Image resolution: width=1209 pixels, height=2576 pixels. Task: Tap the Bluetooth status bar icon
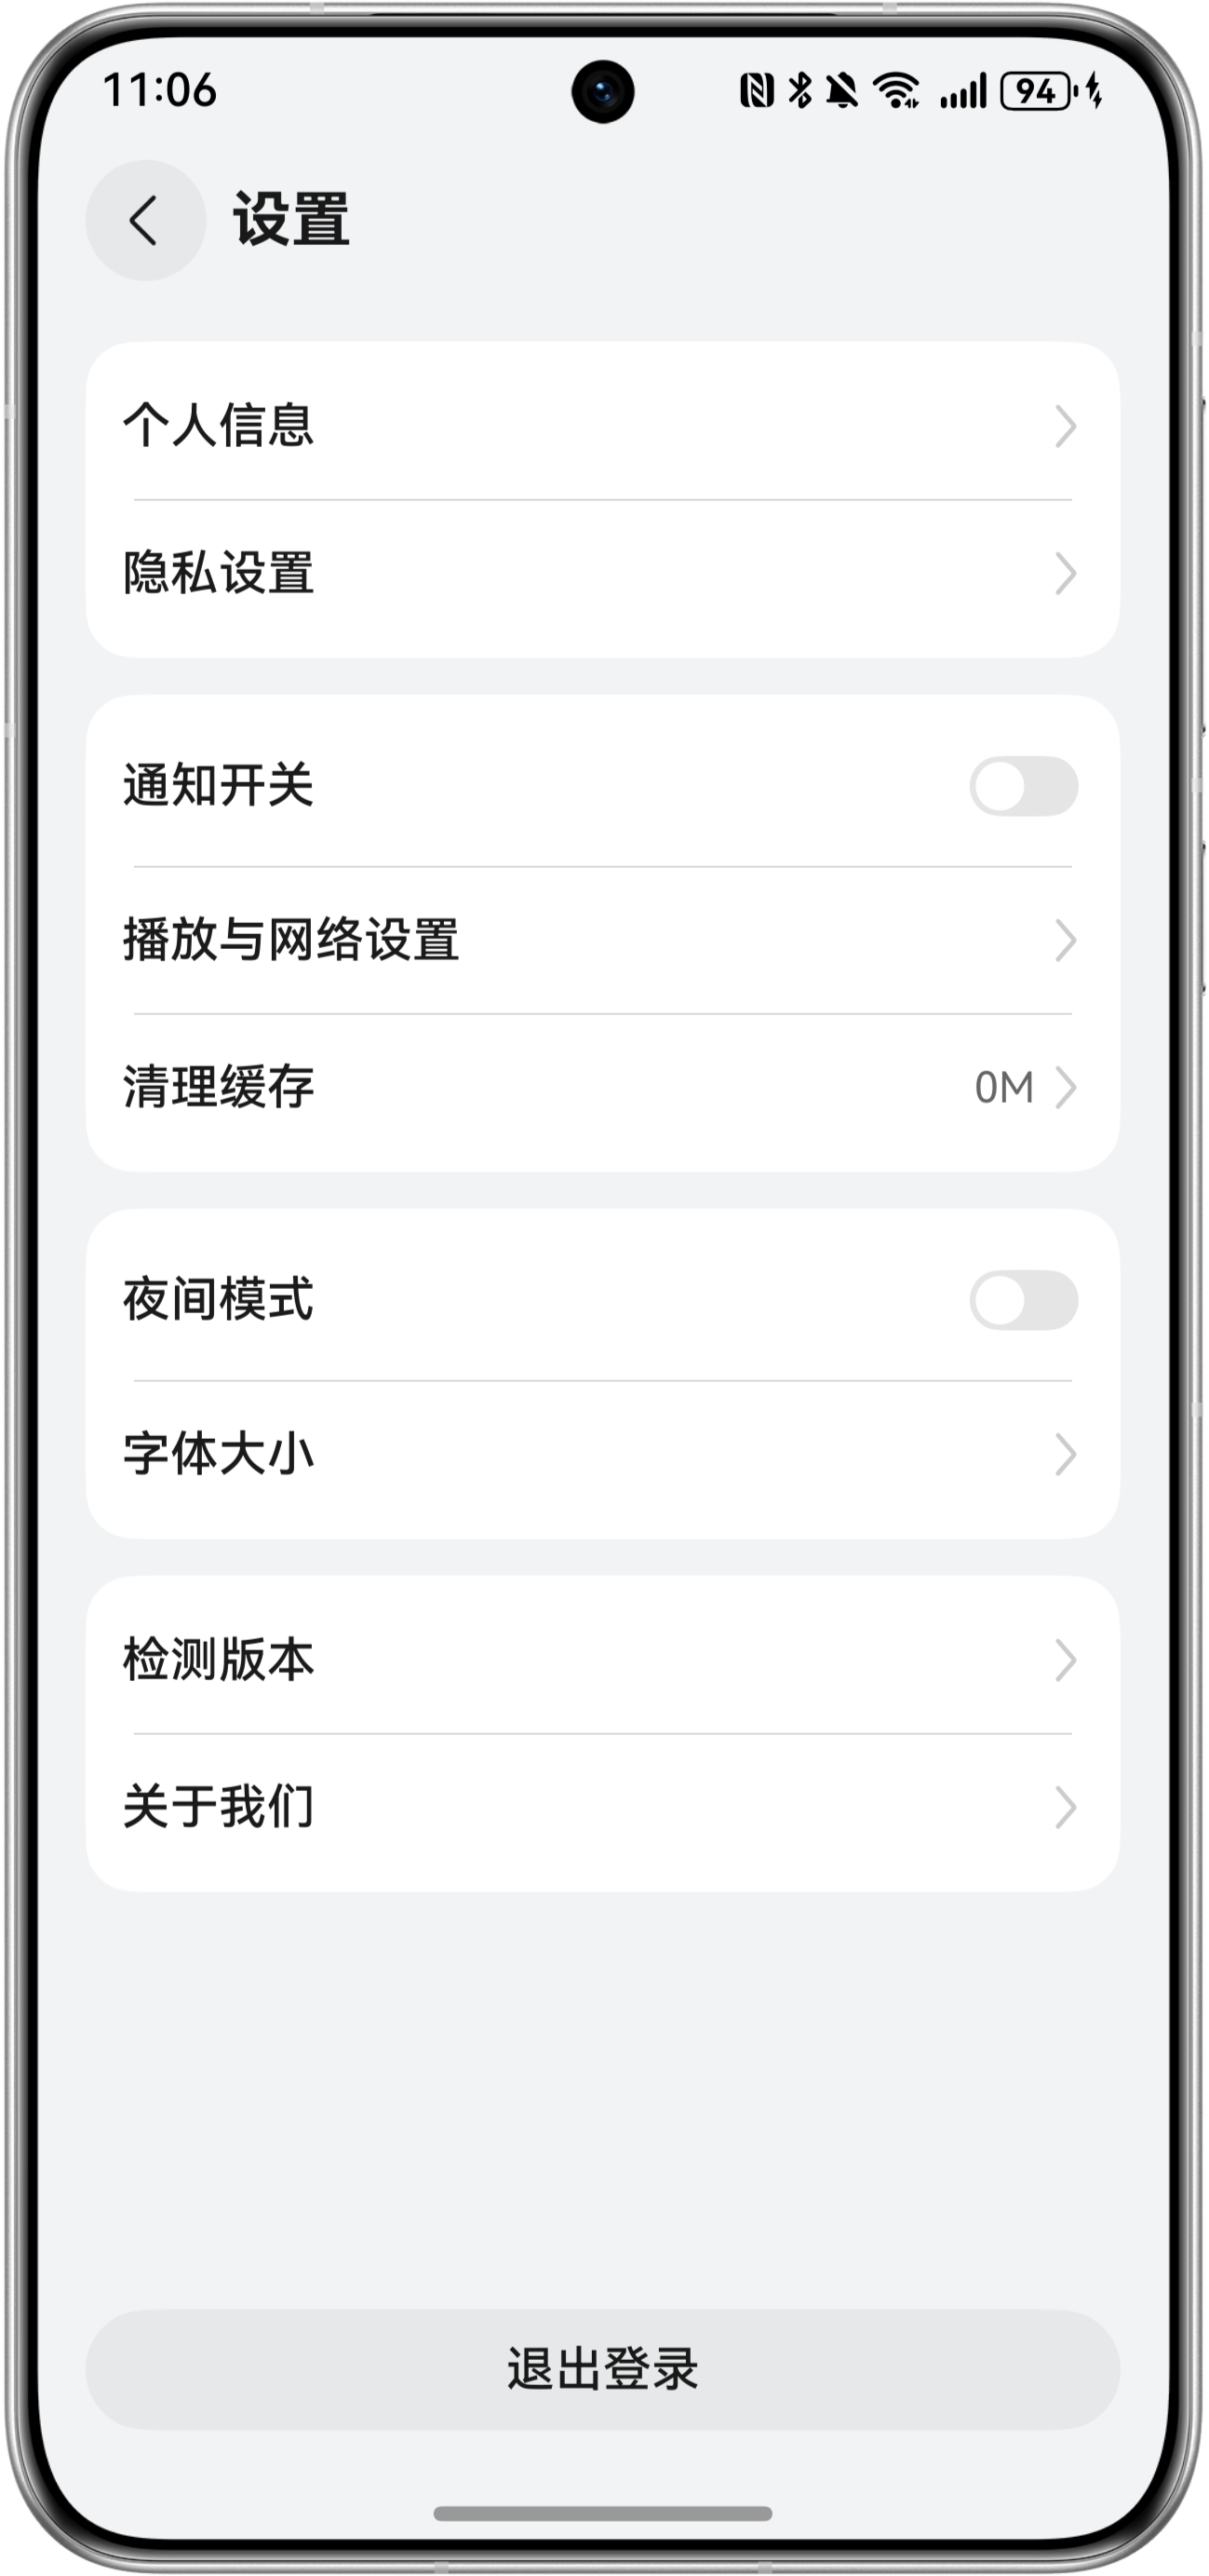tap(800, 91)
